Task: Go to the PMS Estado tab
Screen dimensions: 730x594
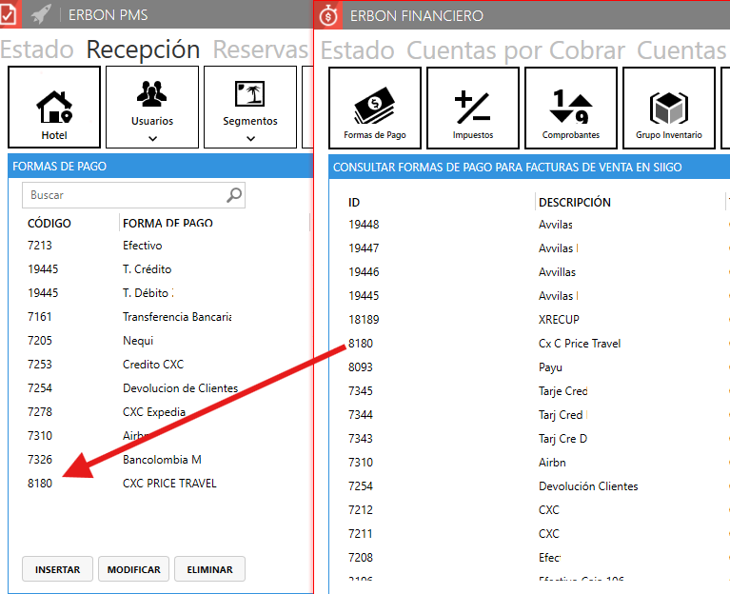Action: point(38,49)
